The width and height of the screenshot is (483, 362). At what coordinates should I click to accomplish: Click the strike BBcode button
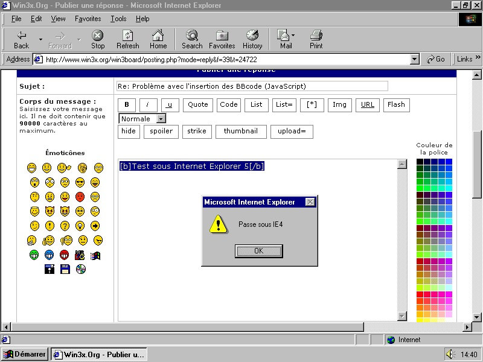tap(197, 132)
